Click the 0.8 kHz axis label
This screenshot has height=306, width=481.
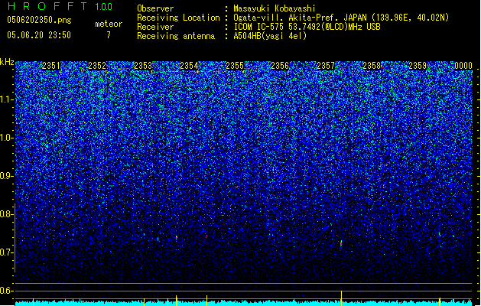[7, 214]
